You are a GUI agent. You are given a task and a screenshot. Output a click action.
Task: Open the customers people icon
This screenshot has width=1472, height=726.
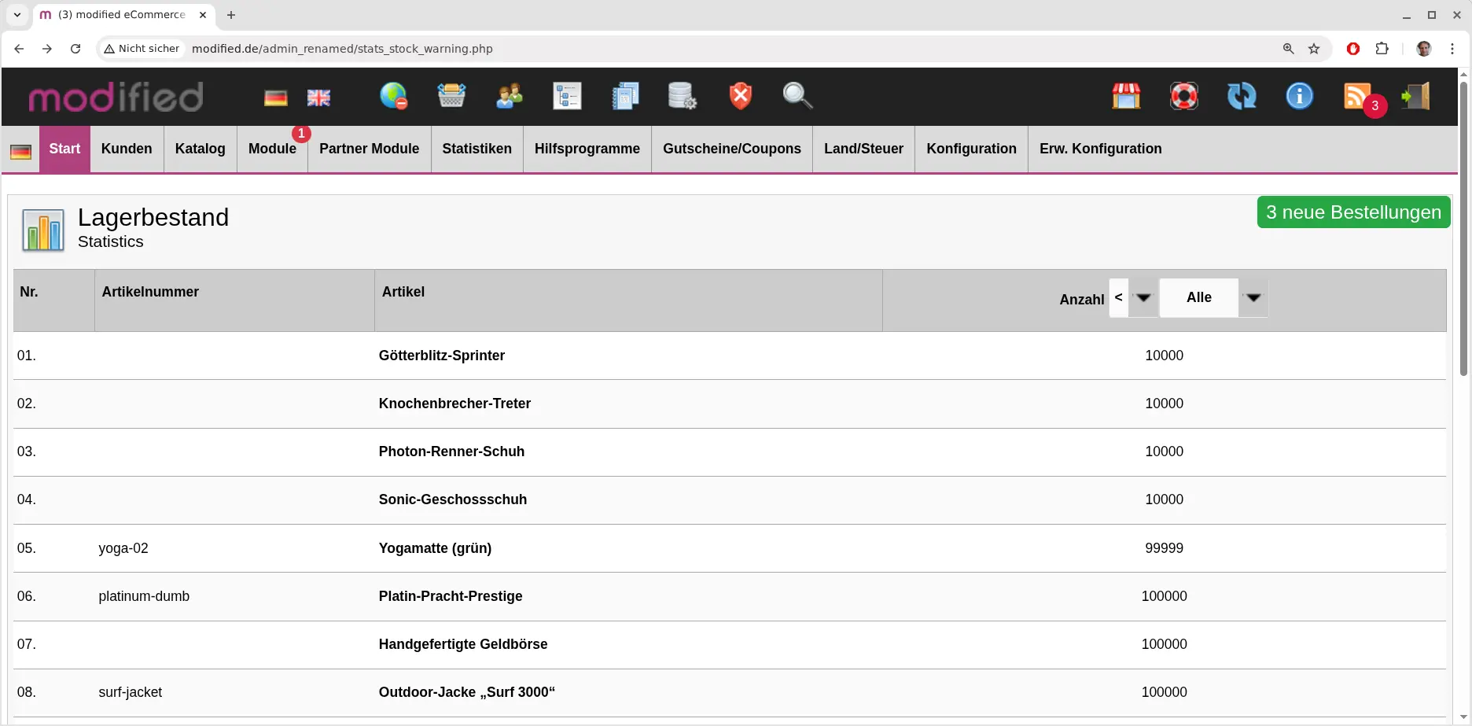click(x=510, y=96)
